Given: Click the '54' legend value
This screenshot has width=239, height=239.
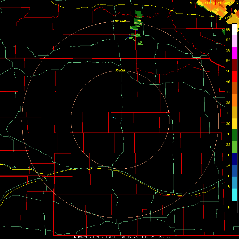Looking at the screenshot, I should (228, 61).
